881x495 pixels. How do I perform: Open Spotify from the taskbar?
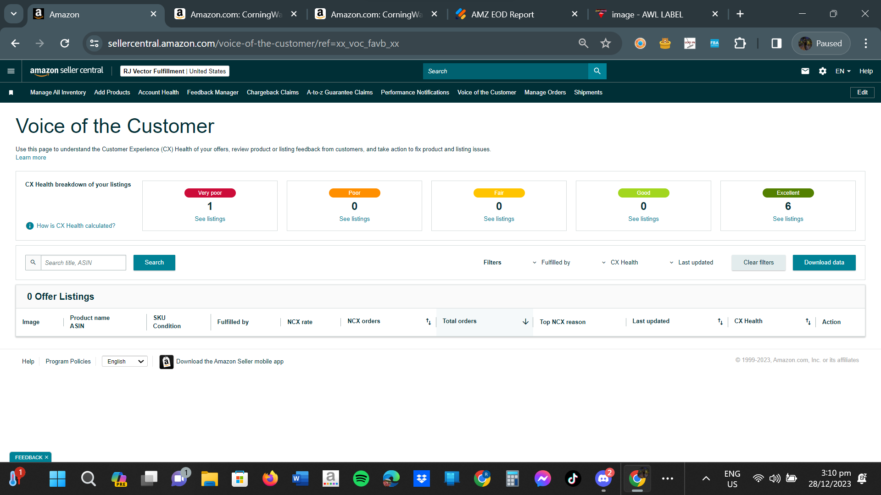361,479
